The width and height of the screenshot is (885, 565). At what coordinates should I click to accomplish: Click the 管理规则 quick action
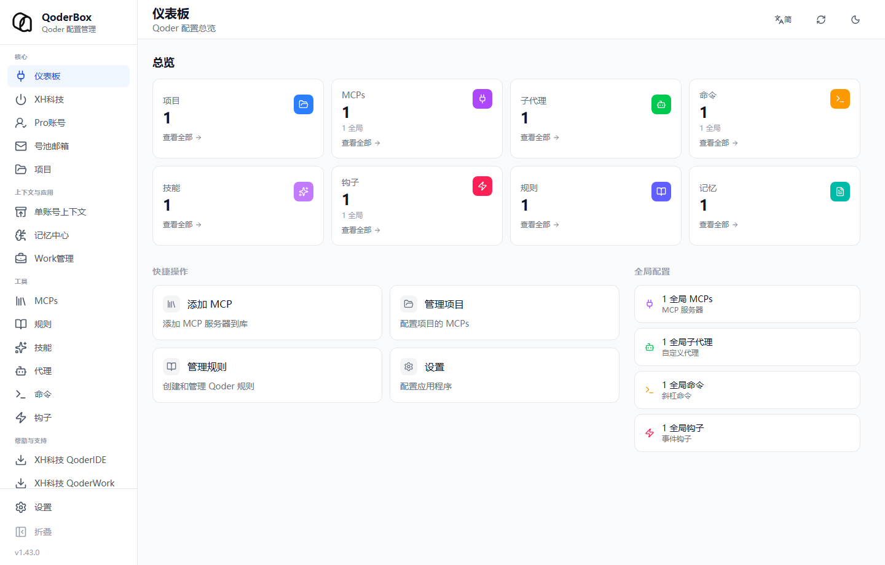(267, 375)
